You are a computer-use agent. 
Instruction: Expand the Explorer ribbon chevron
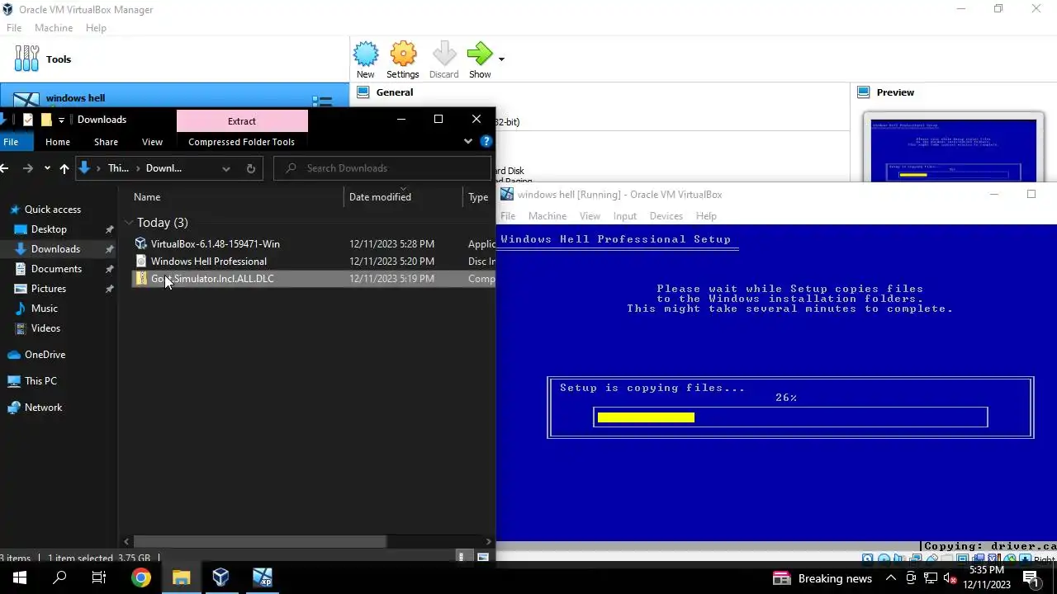(467, 142)
